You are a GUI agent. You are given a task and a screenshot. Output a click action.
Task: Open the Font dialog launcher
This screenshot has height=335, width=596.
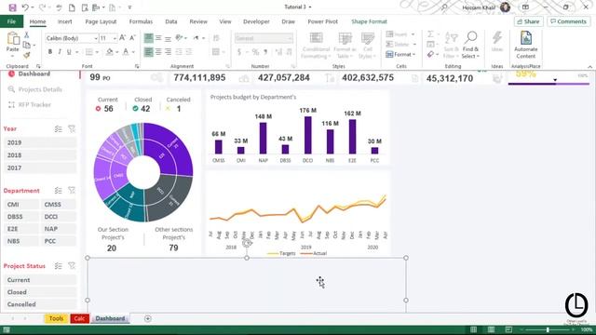click(x=137, y=66)
